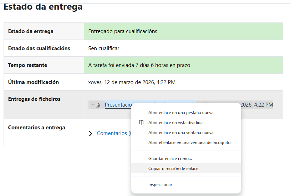The width and height of the screenshot is (290, 196).
Task: Open link in incognito window entry
Action: (x=186, y=143)
